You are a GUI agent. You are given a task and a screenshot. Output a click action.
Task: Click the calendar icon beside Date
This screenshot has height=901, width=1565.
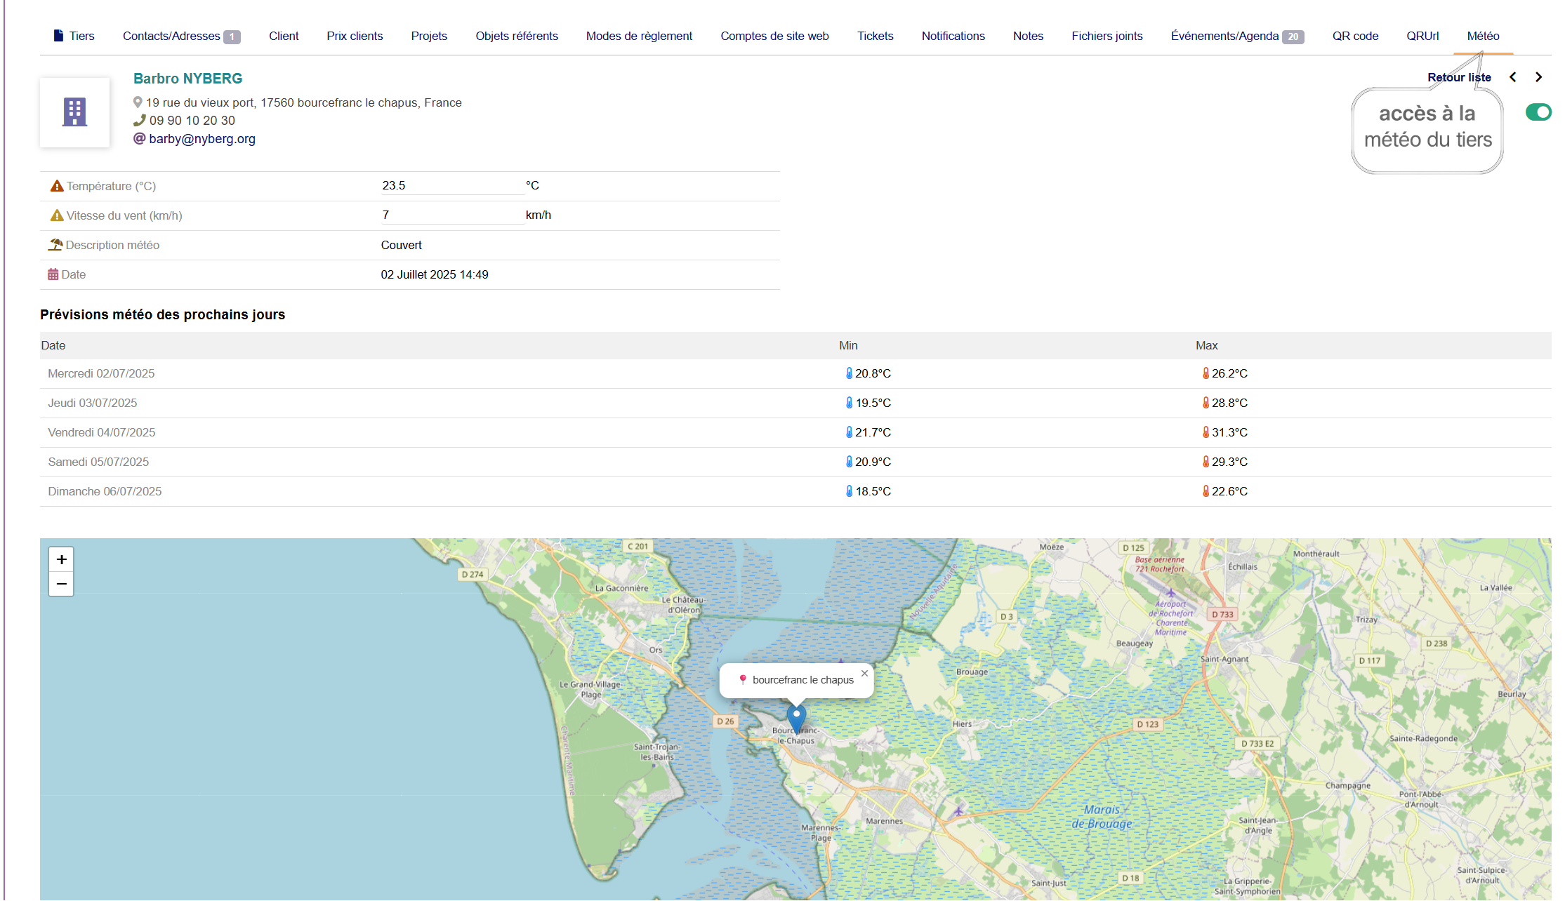pyautogui.click(x=53, y=274)
